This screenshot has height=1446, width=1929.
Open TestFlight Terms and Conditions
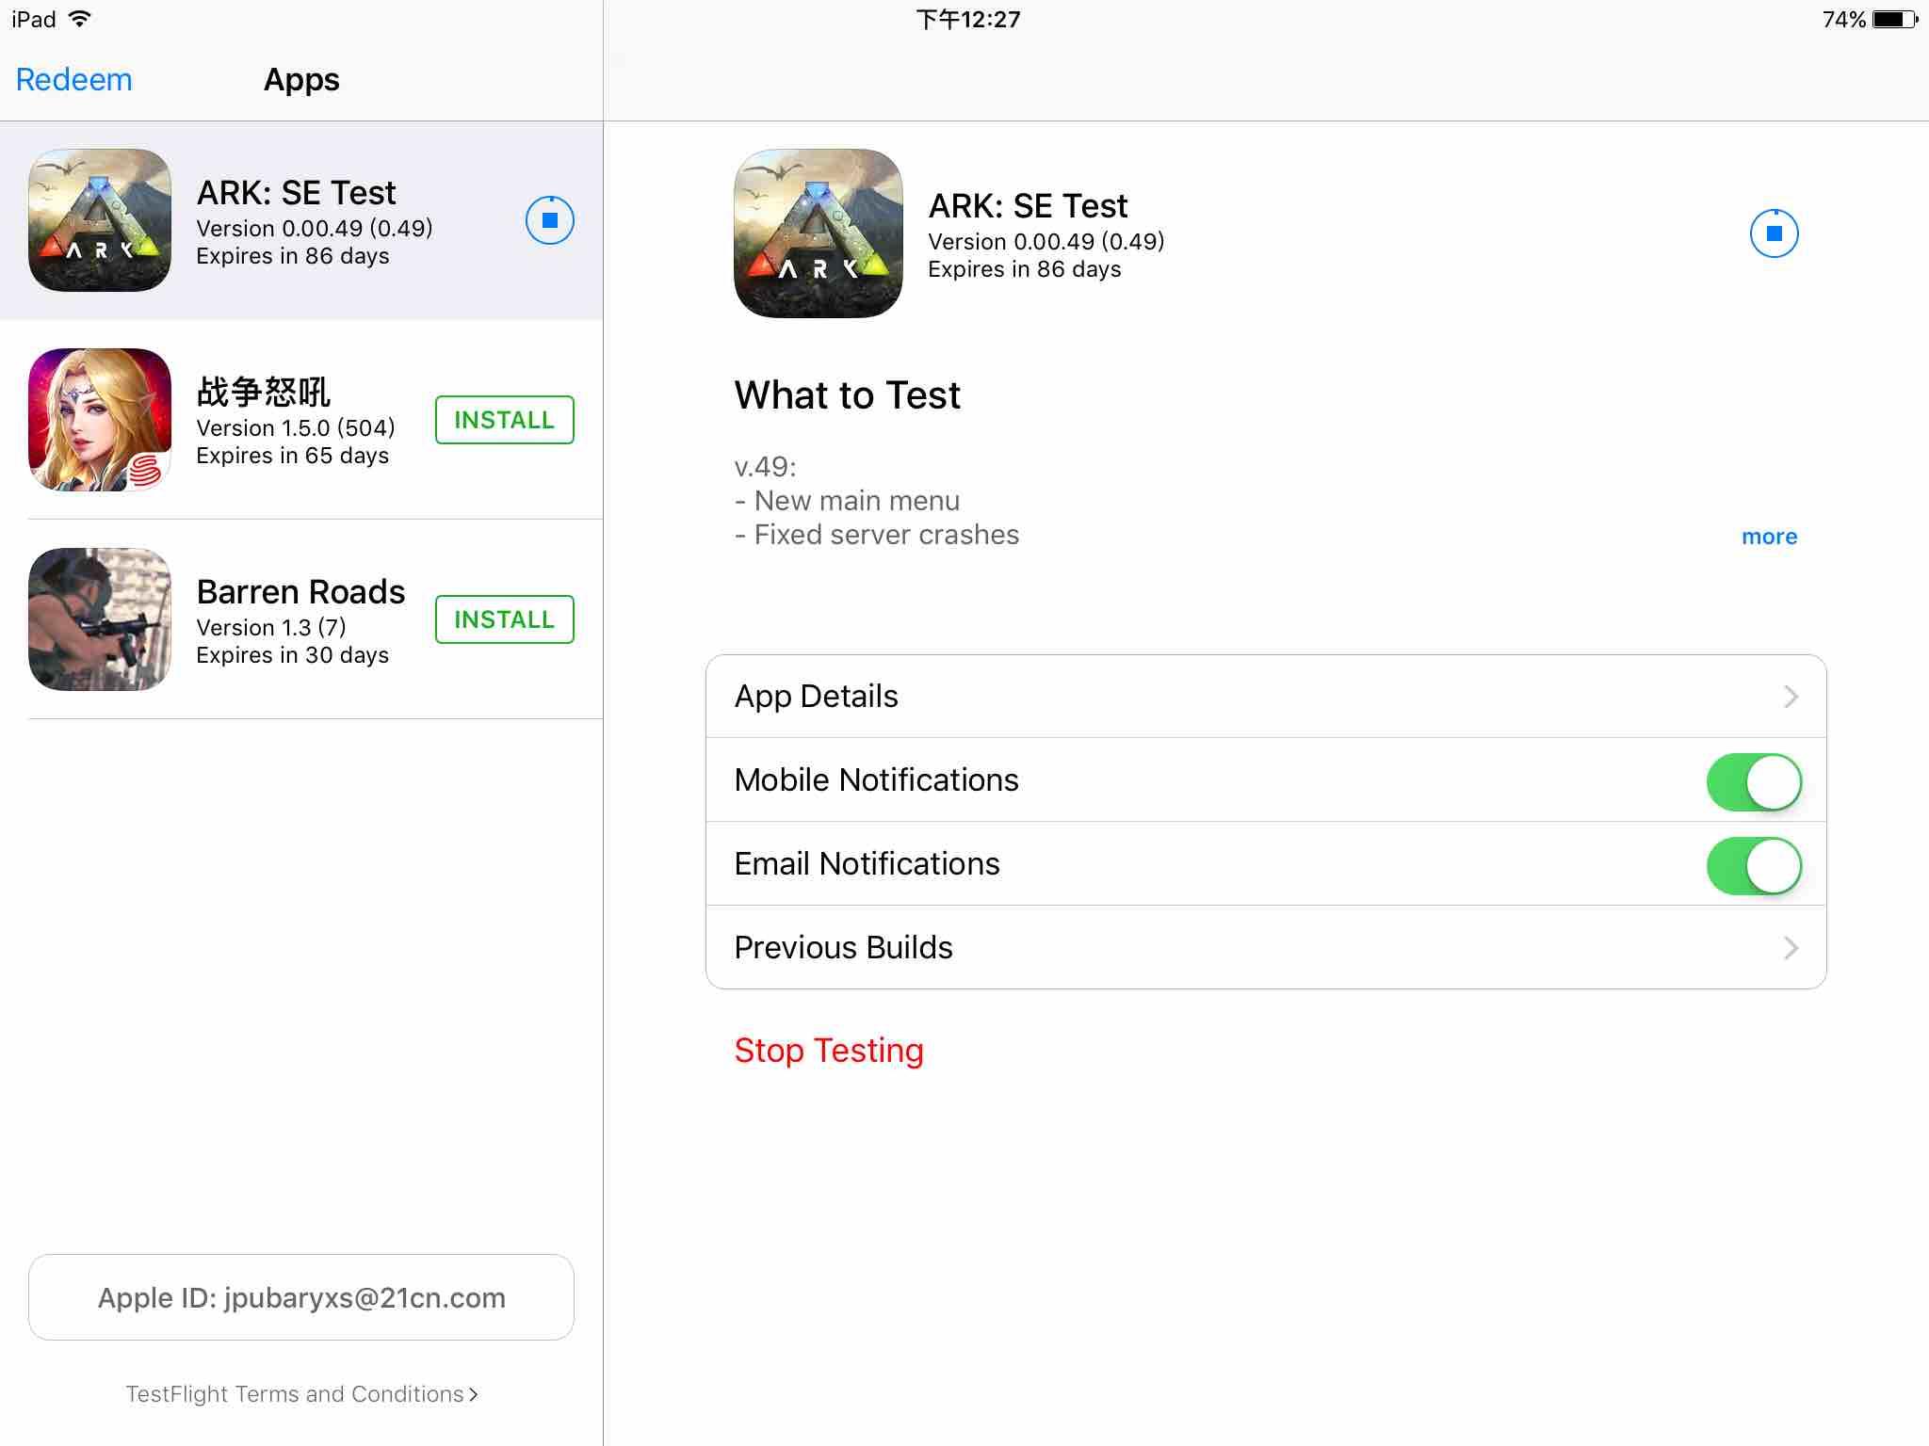pyautogui.click(x=302, y=1394)
